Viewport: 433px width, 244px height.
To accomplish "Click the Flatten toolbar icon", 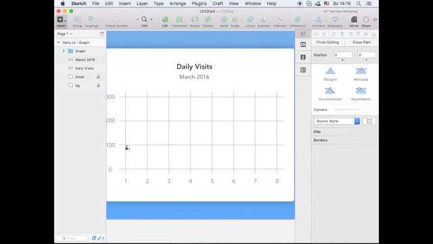I will point(208,20).
